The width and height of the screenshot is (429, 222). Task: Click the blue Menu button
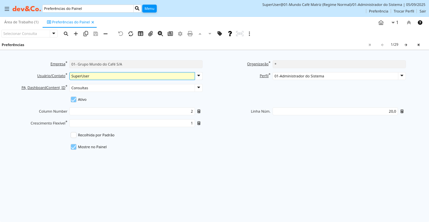coord(149,9)
